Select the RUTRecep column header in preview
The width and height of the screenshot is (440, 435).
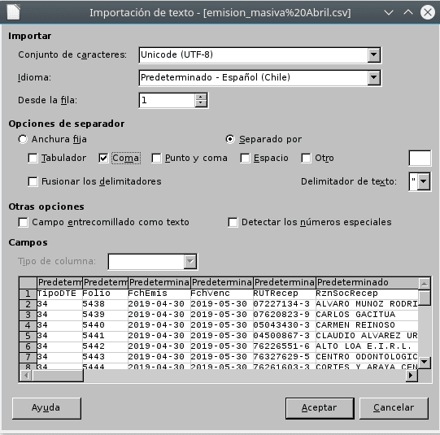[285, 282]
